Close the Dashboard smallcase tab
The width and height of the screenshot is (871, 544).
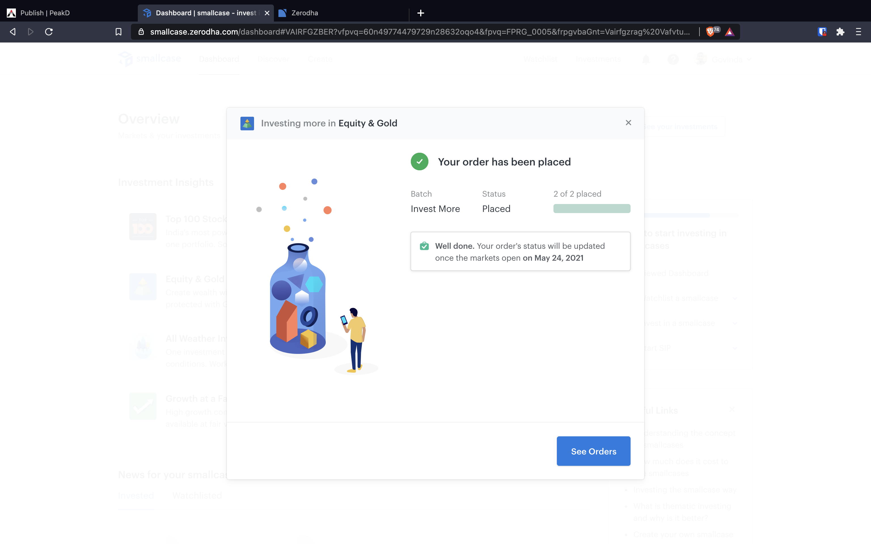267,13
